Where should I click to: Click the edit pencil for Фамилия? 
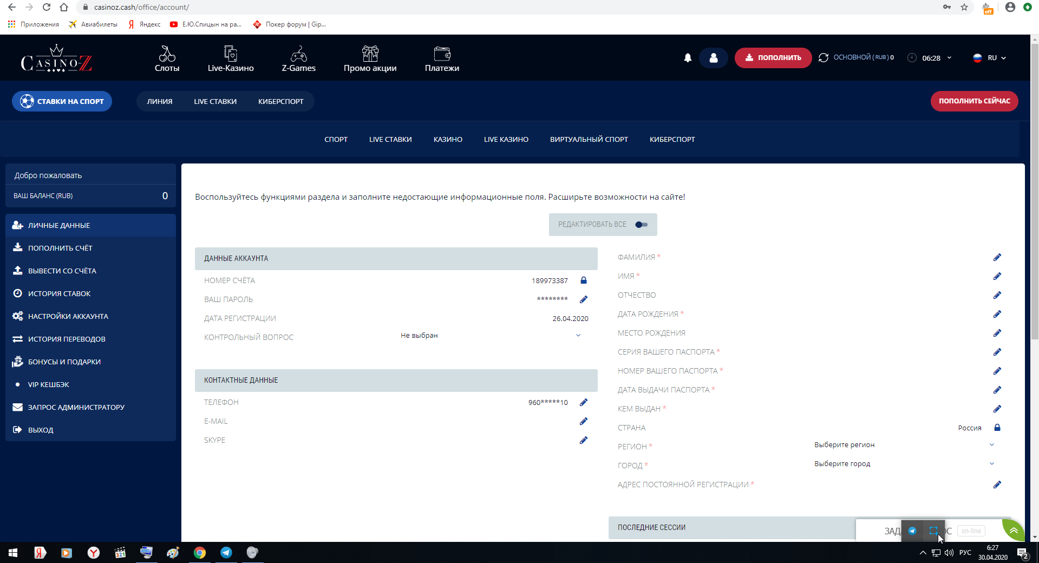997,257
